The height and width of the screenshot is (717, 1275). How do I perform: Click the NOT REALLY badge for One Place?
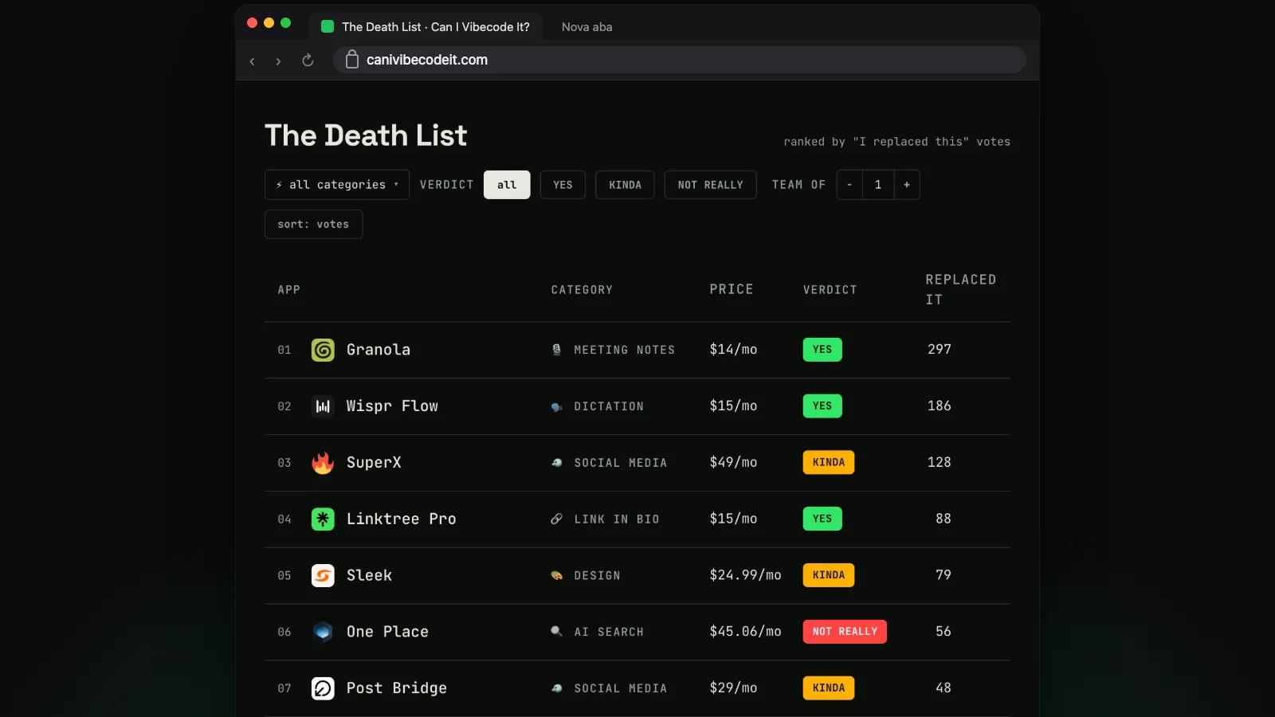click(x=845, y=632)
